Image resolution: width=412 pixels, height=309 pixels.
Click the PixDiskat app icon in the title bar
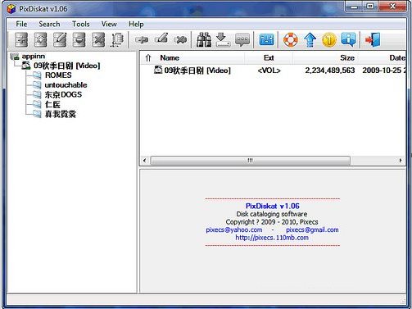pyautogui.click(x=11, y=9)
